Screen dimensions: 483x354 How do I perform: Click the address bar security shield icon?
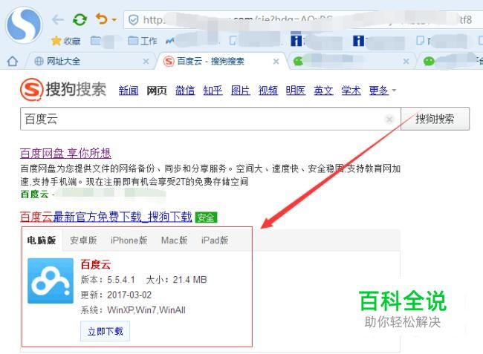[133, 20]
